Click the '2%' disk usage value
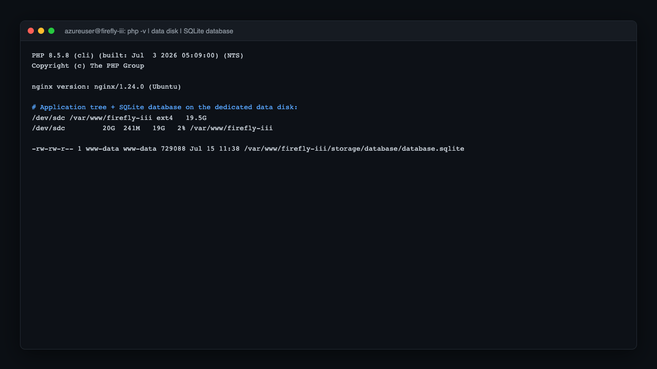This screenshot has height=369, width=657. point(181,128)
